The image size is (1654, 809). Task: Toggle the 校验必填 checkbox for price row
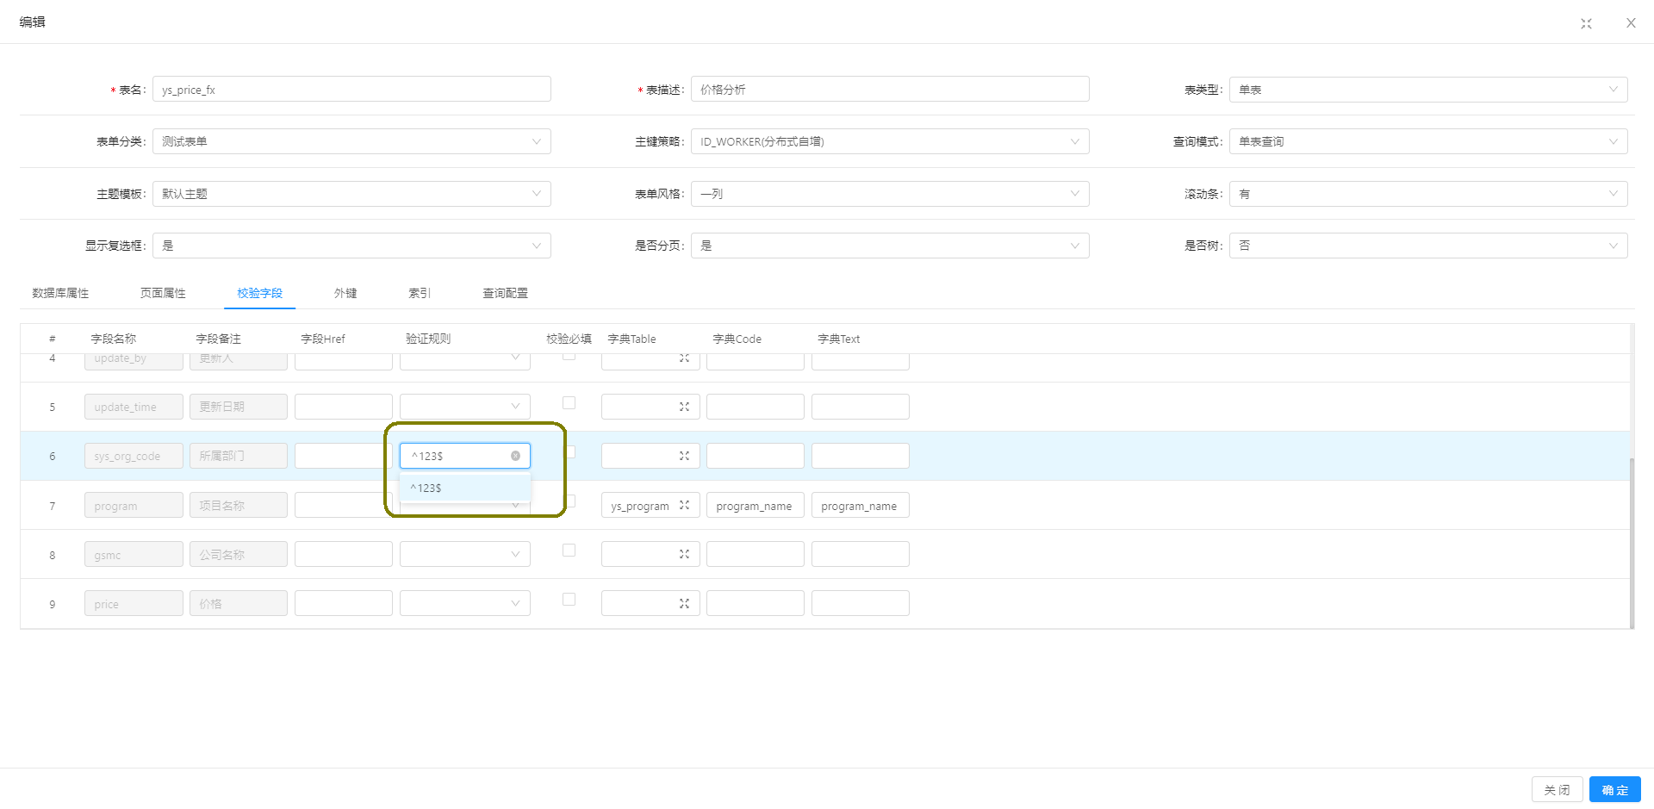(569, 599)
